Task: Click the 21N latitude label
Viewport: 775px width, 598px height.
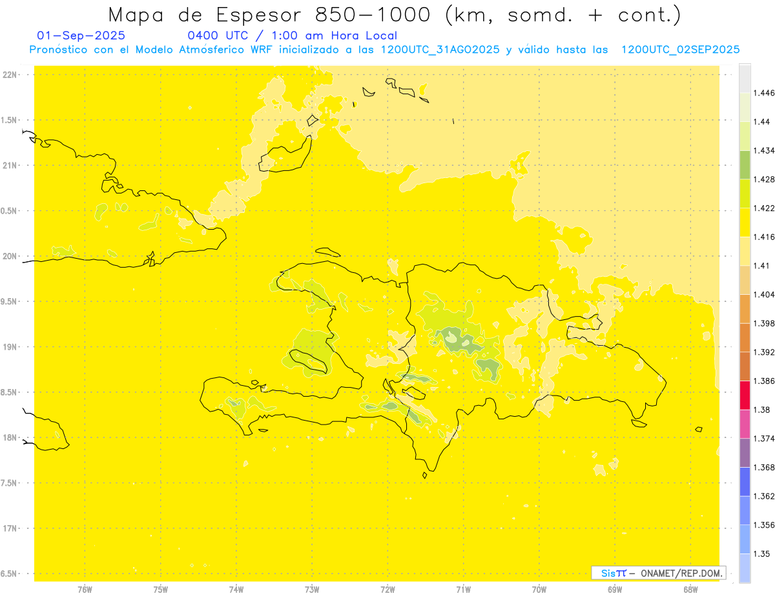Action: coord(11,166)
